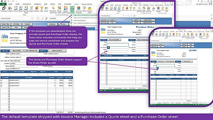Open Purchase Orders from the ribbon
Screen dimensions: 213x120
pos(26,10)
